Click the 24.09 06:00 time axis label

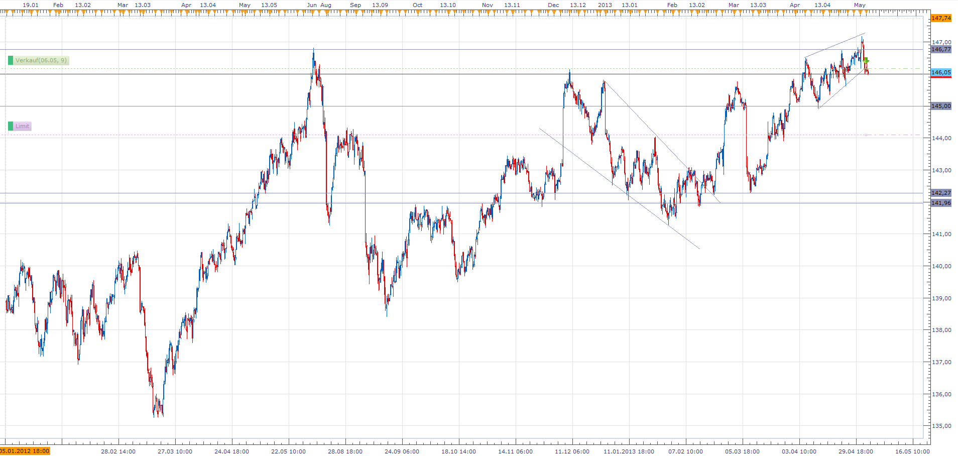(x=402, y=451)
